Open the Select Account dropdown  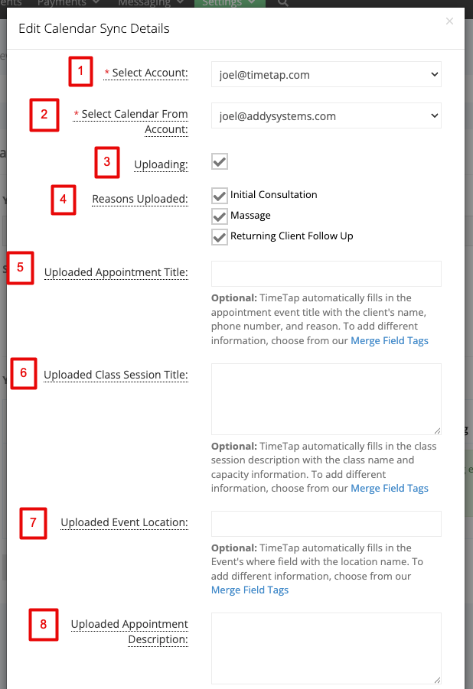tap(326, 74)
